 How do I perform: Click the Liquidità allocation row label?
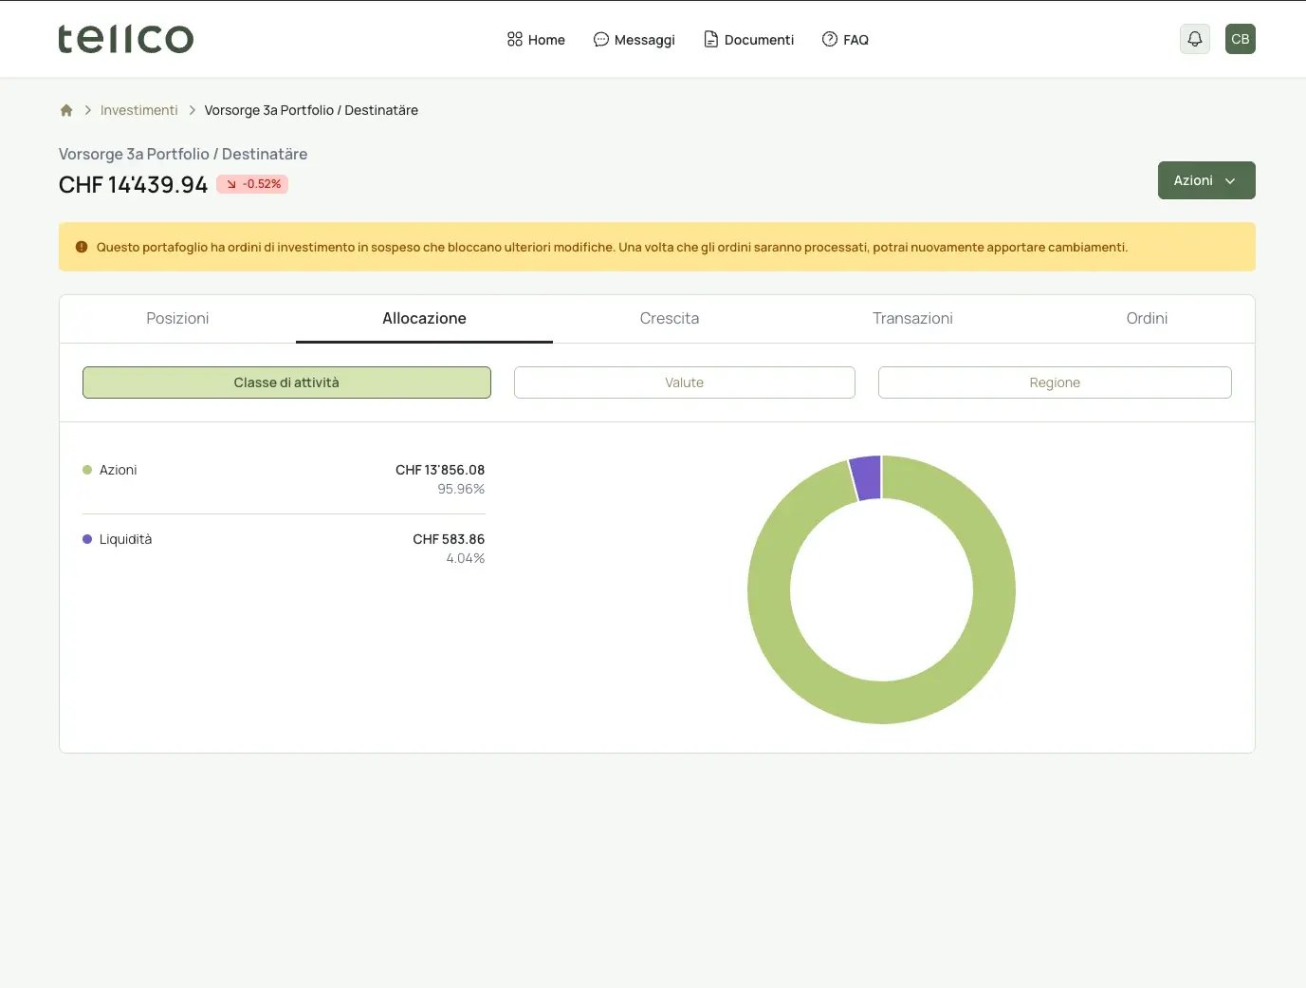click(x=126, y=539)
